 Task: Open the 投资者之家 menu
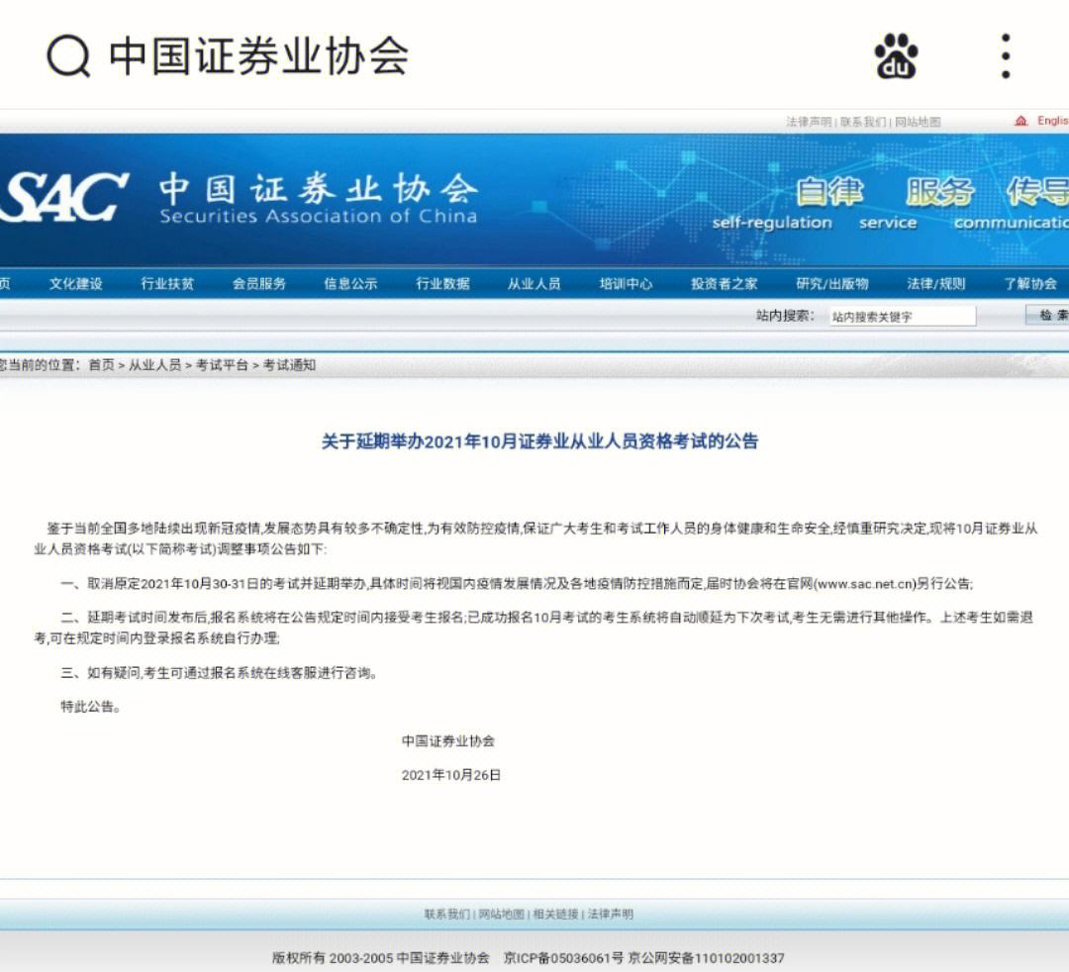[724, 283]
